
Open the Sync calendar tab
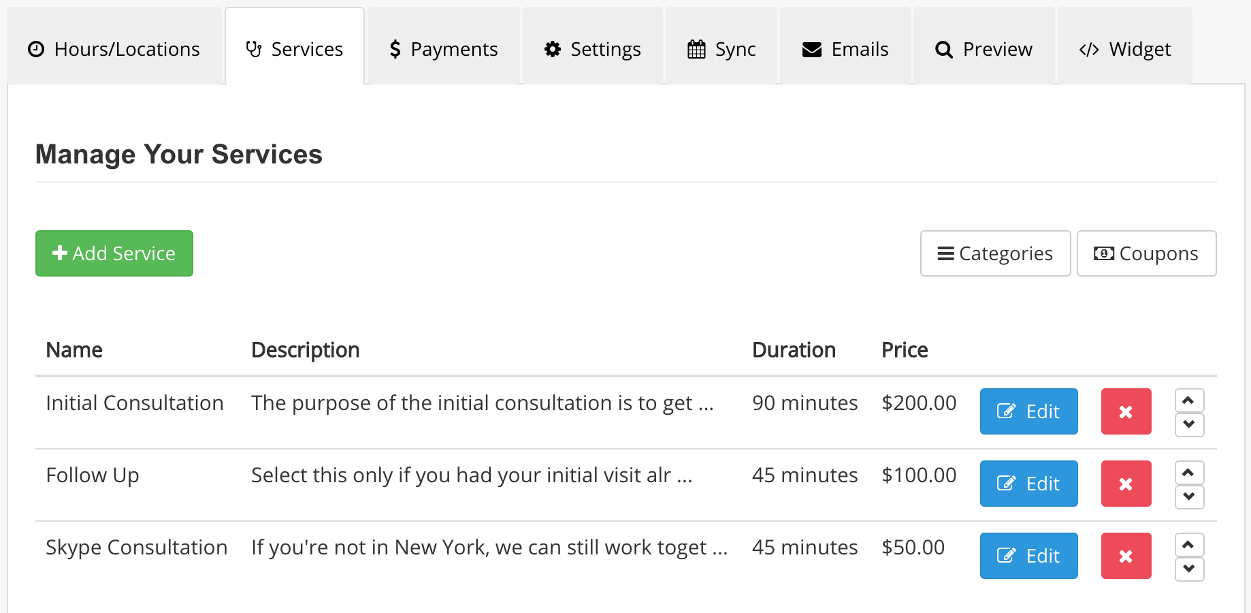click(721, 49)
